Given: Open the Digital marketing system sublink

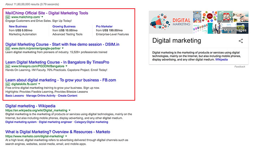Looking at the screenshot, I should tap(21, 122).
